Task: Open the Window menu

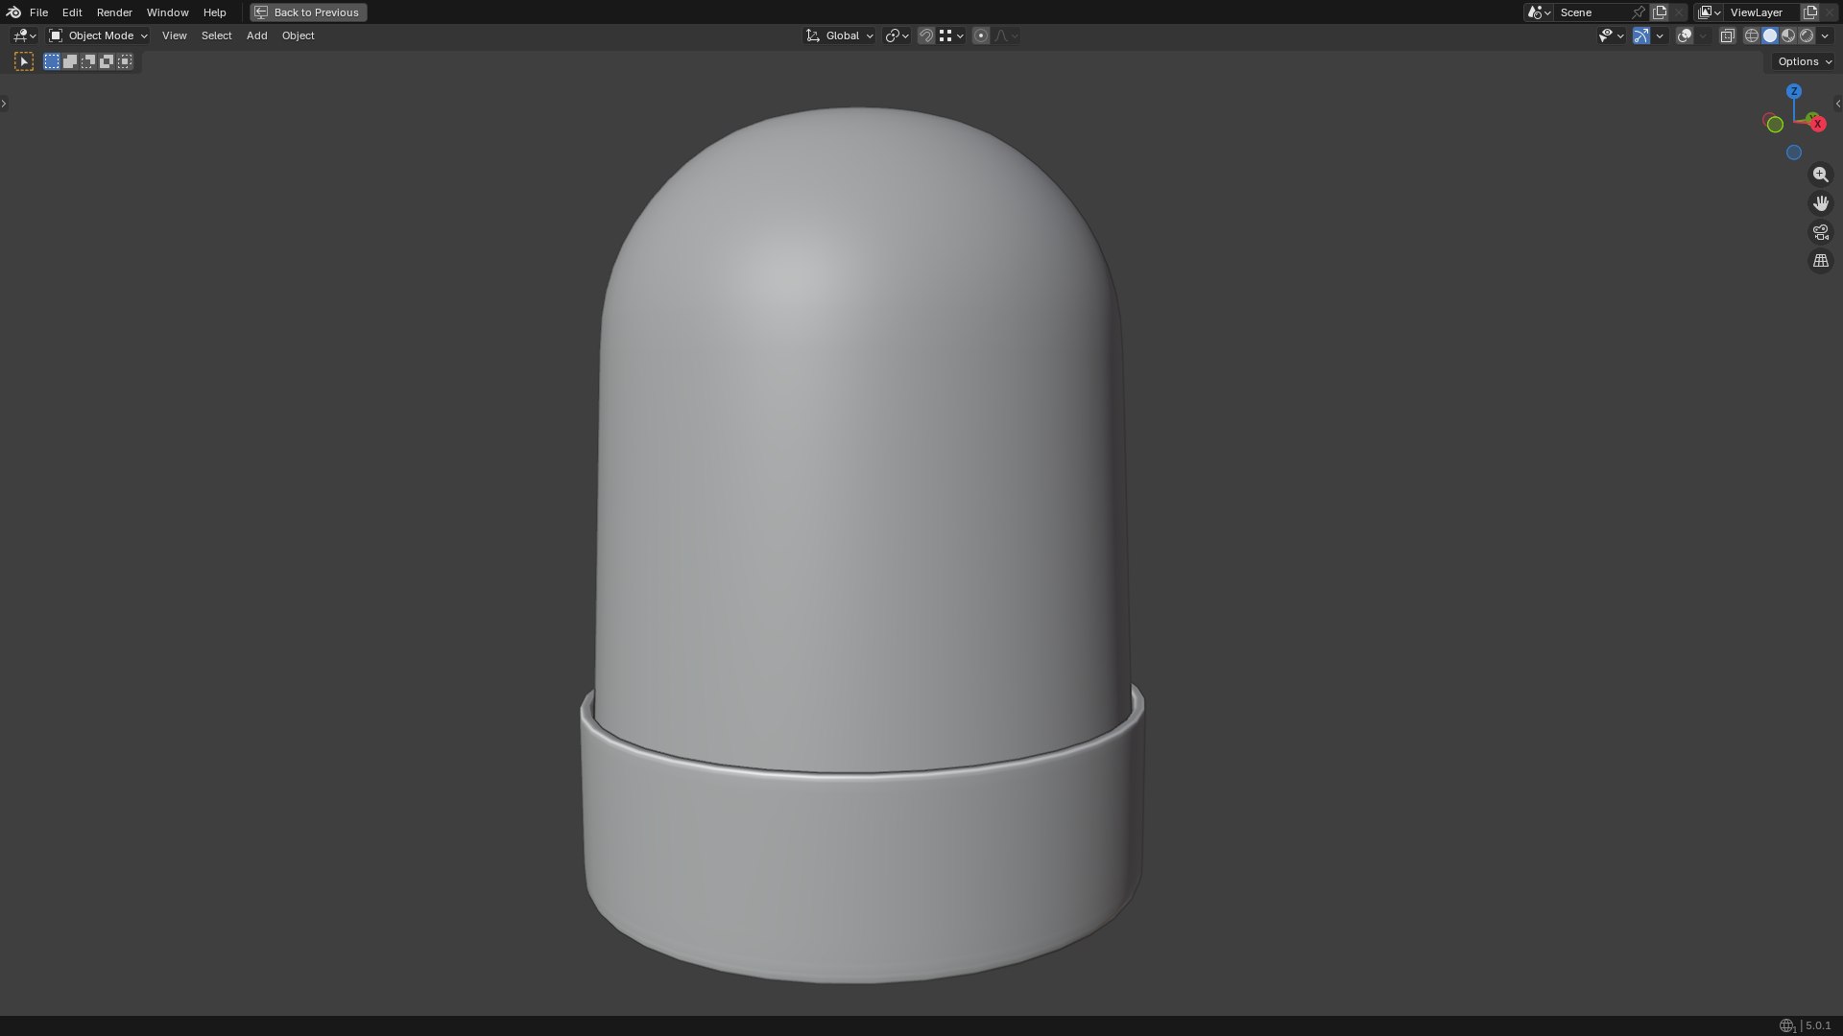Action: point(168,12)
